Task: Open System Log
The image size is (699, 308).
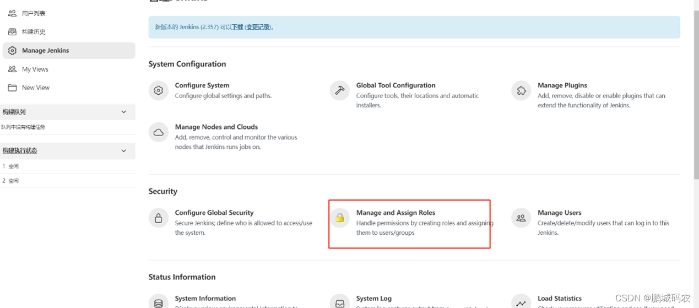Action: click(x=374, y=299)
